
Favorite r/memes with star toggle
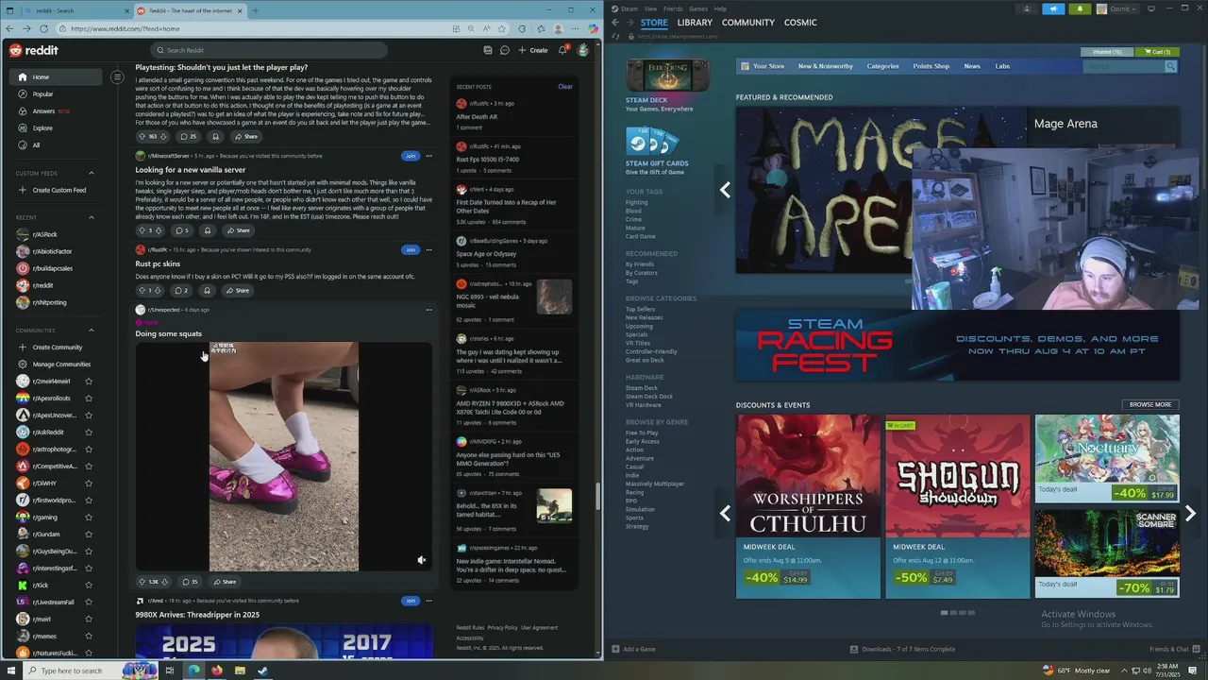[89, 637]
